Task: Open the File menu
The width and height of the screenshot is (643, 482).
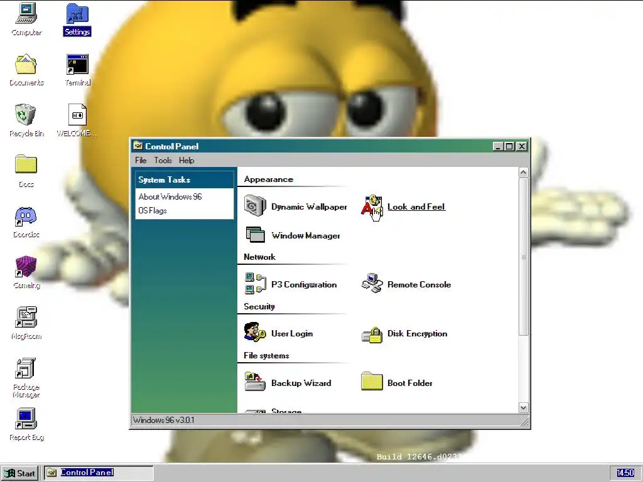Action: (141, 160)
